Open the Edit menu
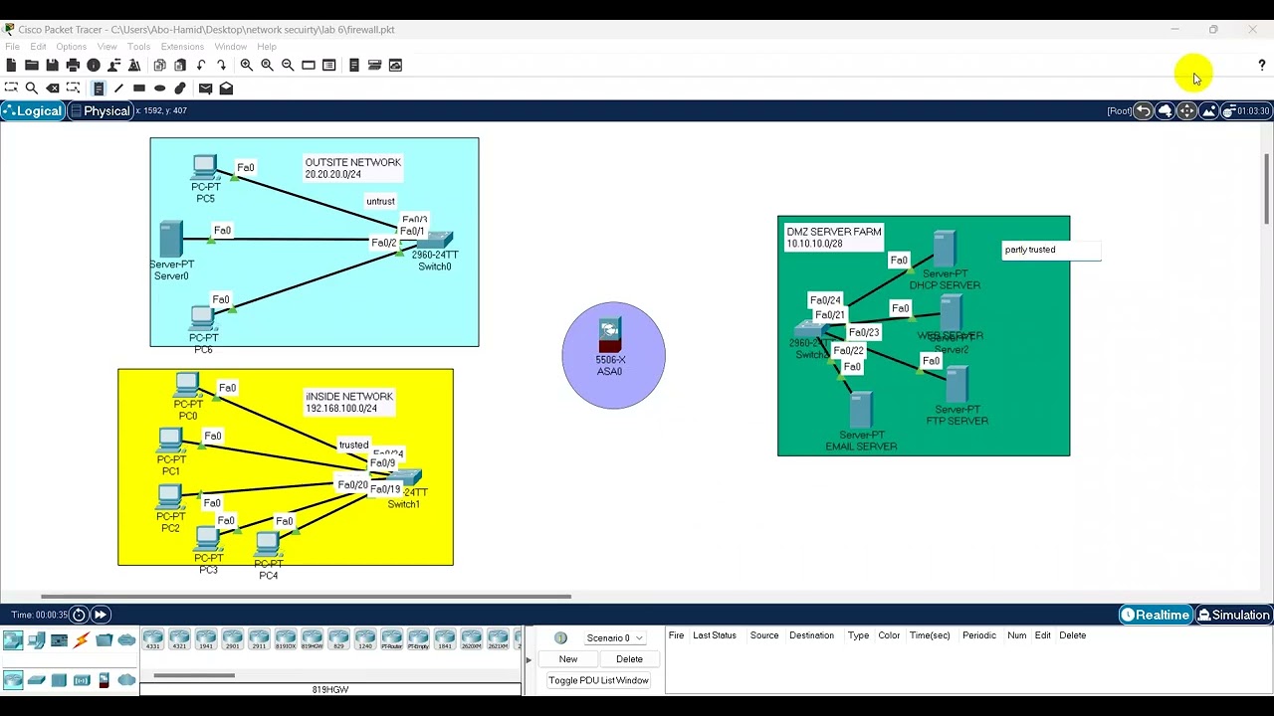The width and height of the screenshot is (1274, 716). tap(38, 47)
